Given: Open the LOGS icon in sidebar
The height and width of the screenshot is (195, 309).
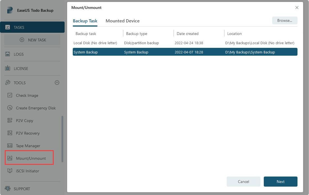Looking at the screenshot, I should (x=8, y=54).
